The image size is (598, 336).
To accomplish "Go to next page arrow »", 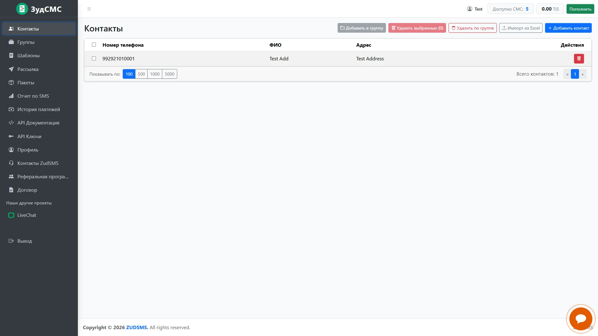I will (583, 74).
